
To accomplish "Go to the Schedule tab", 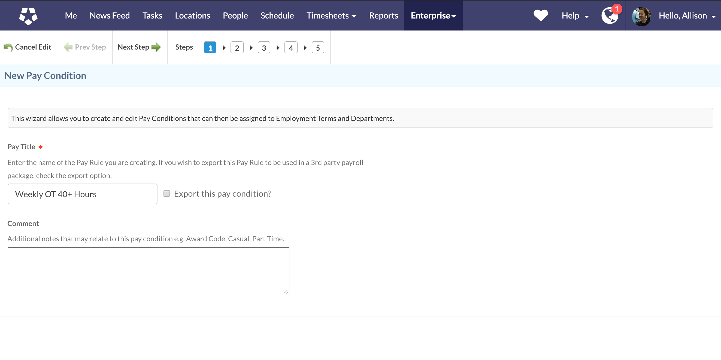I will pyautogui.click(x=277, y=16).
